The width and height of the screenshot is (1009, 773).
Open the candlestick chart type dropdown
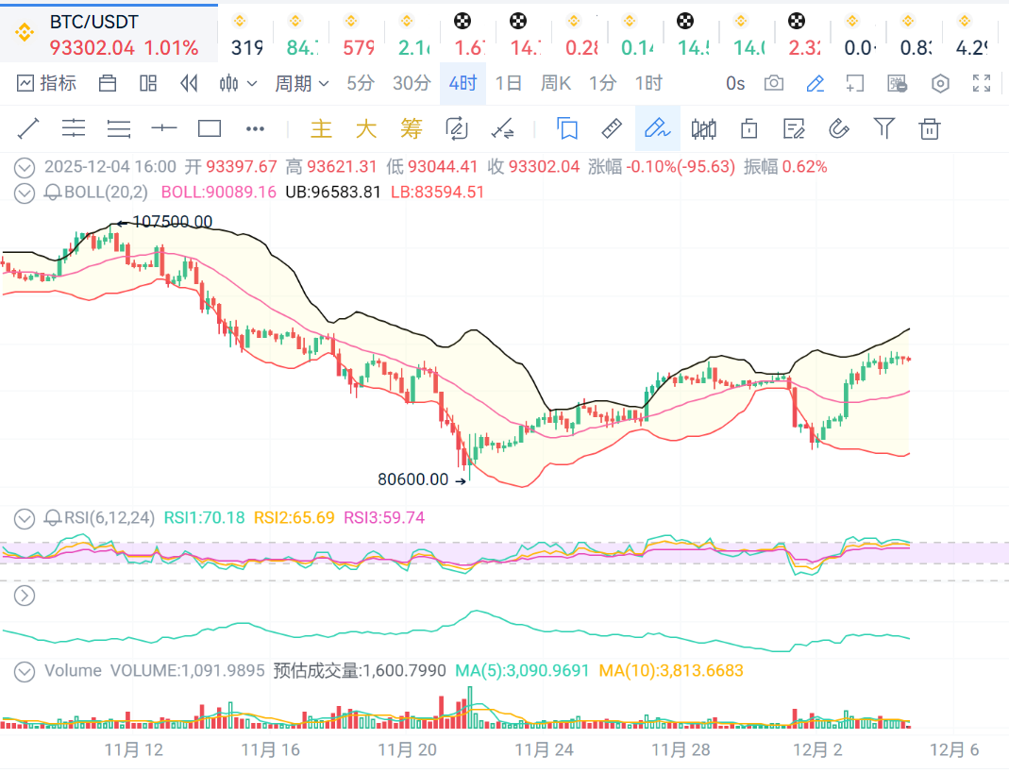(x=238, y=84)
